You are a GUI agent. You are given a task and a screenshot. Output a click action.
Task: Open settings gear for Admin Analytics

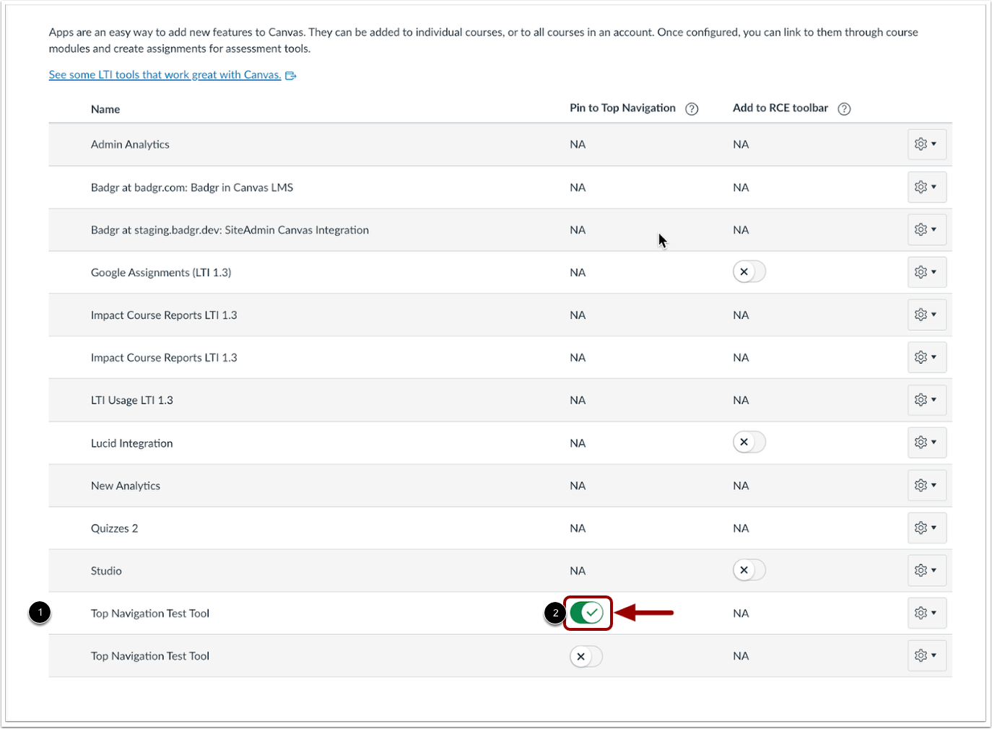[926, 144]
